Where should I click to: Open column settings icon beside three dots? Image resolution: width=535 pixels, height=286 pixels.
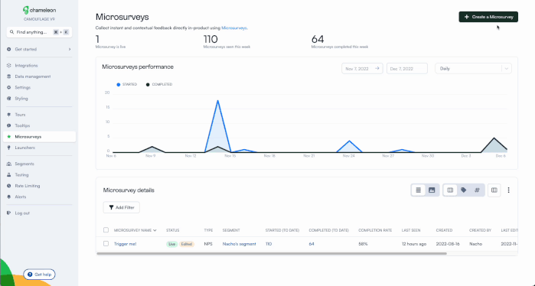pos(494,190)
